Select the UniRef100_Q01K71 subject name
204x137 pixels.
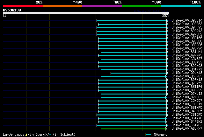click(x=187, y=69)
